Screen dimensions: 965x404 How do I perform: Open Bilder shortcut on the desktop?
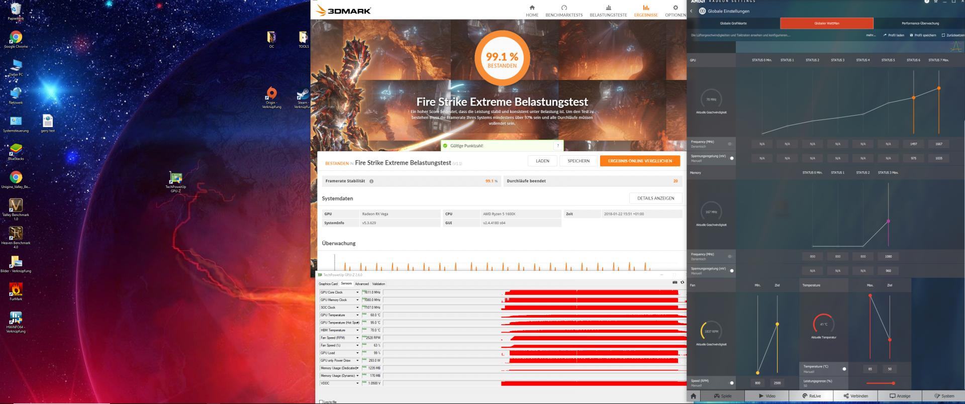(x=16, y=264)
